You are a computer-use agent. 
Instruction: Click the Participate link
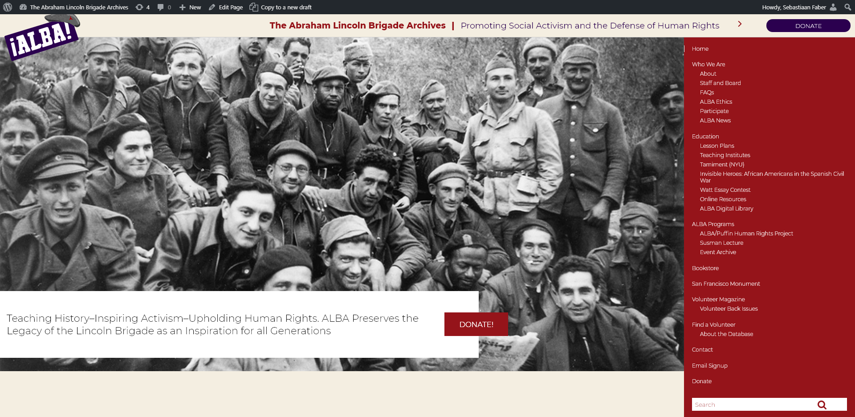(x=714, y=111)
